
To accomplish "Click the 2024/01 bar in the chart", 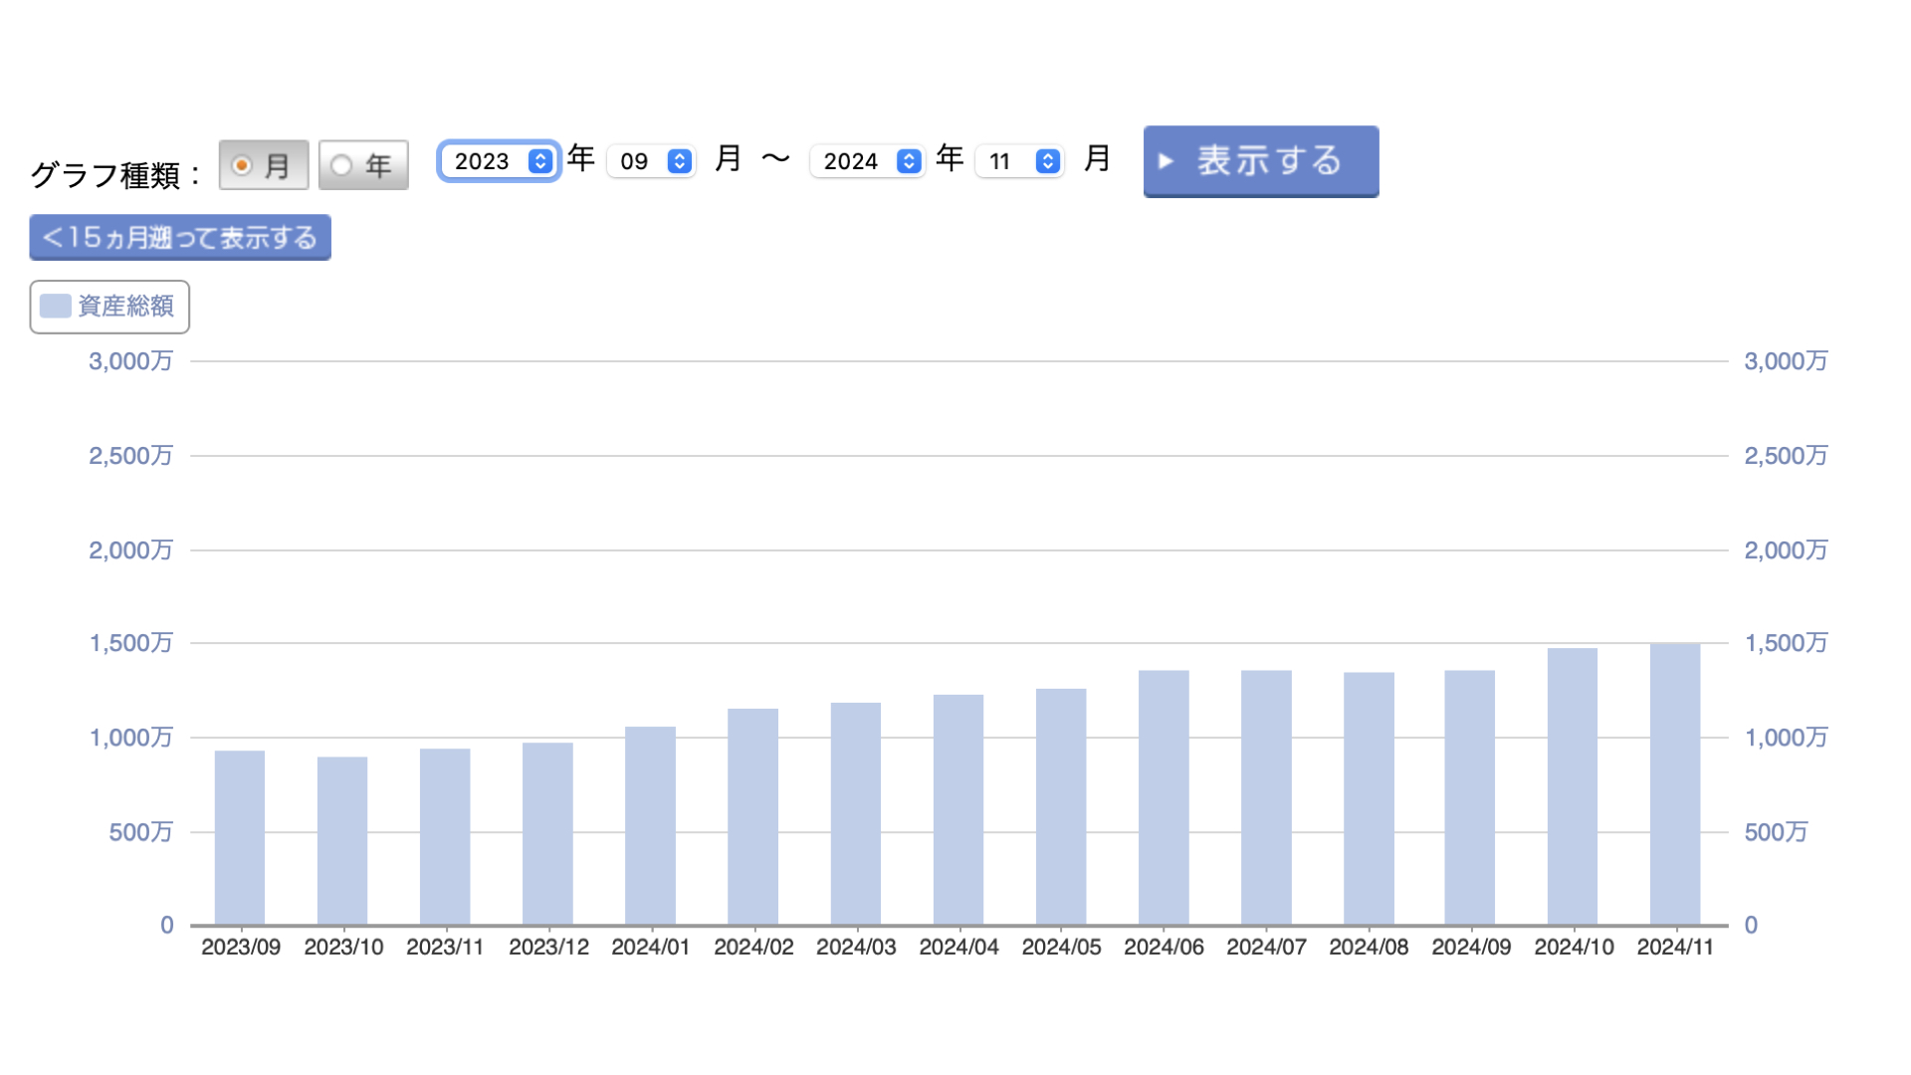I will (x=650, y=826).
